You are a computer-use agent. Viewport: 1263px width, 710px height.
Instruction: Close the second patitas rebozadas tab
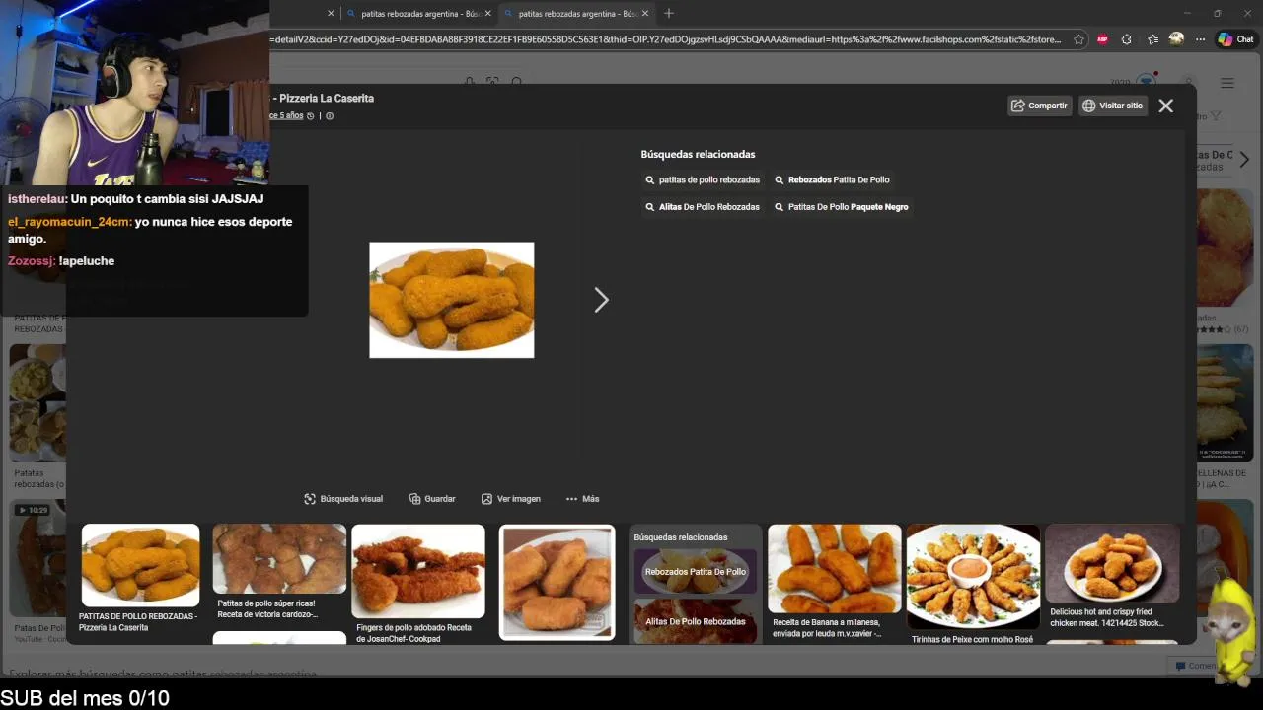click(x=645, y=14)
